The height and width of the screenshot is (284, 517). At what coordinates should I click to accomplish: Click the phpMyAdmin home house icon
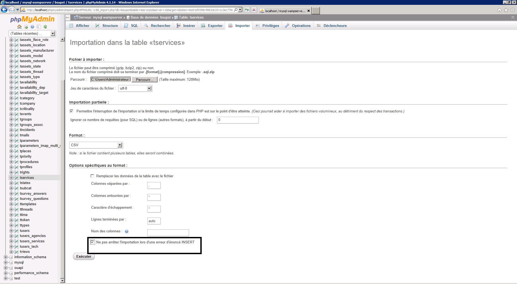19,27
